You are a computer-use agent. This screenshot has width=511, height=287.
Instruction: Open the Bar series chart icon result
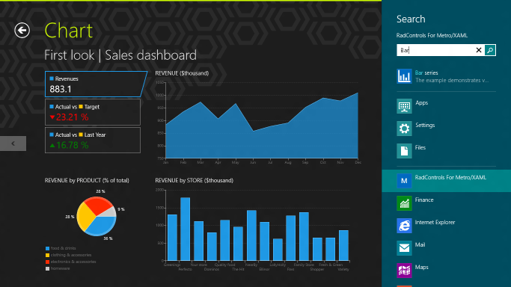click(404, 76)
